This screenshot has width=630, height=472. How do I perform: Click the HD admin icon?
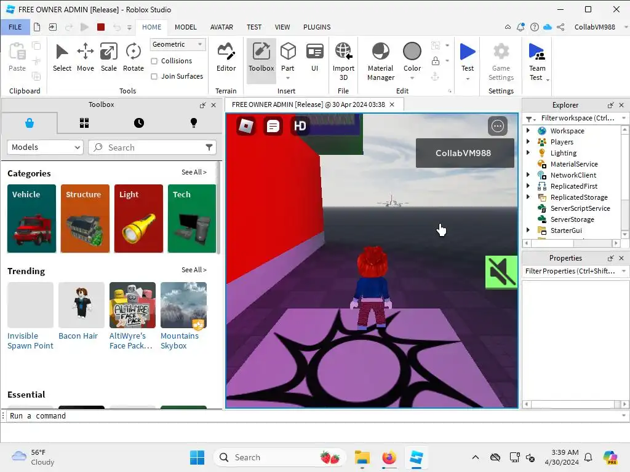[x=300, y=126]
